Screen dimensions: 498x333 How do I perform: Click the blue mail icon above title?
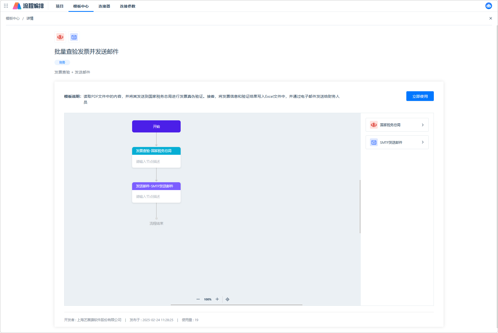coord(74,37)
